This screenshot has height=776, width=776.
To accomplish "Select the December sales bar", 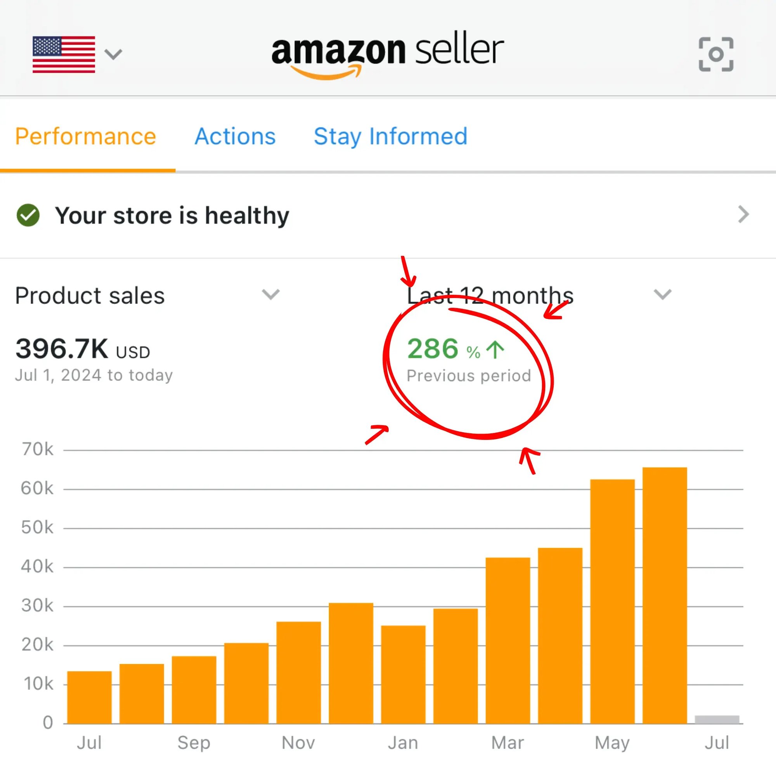I will (351, 663).
